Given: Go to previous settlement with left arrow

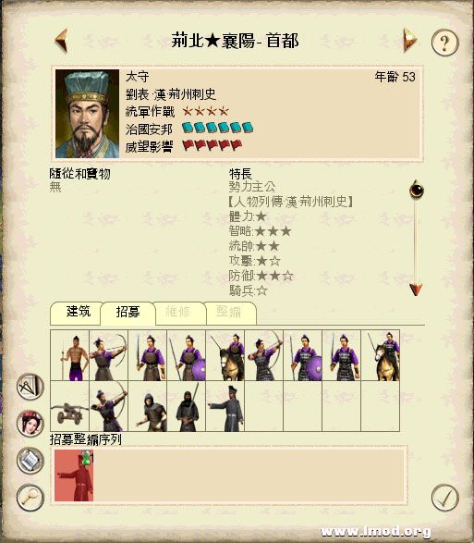Looking at the screenshot, I should click(x=62, y=41).
